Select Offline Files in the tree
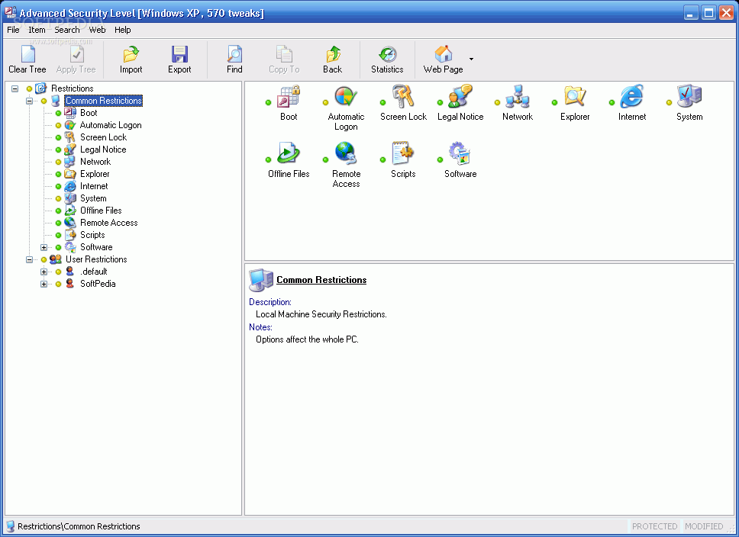 (101, 211)
